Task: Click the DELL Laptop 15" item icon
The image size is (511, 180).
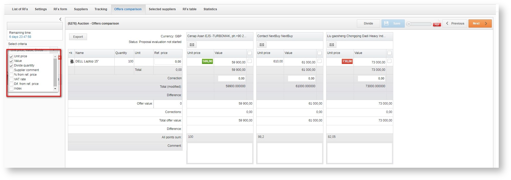Action: [x=72, y=61]
